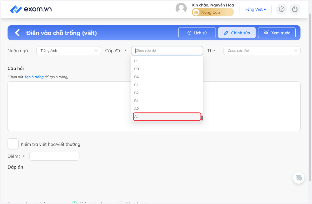Click the power logout icon

(x=295, y=9)
